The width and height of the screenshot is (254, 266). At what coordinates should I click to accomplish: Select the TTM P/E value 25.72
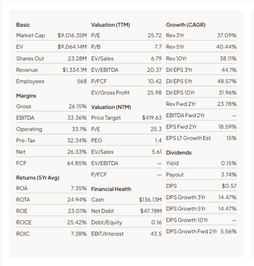pyautogui.click(x=154, y=35)
